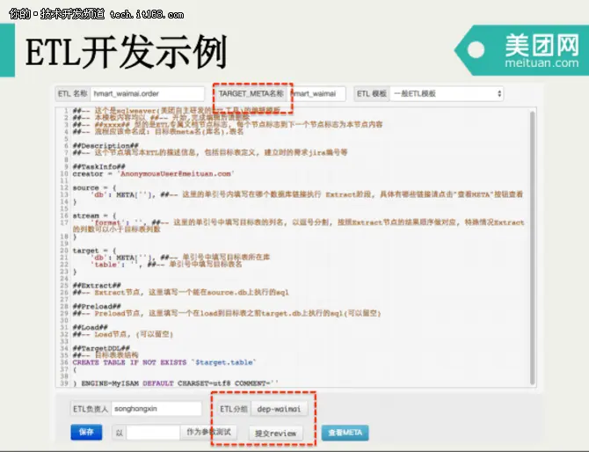Click the ##TargetDDL## line in editor
The height and width of the screenshot is (452, 589).
101,348
